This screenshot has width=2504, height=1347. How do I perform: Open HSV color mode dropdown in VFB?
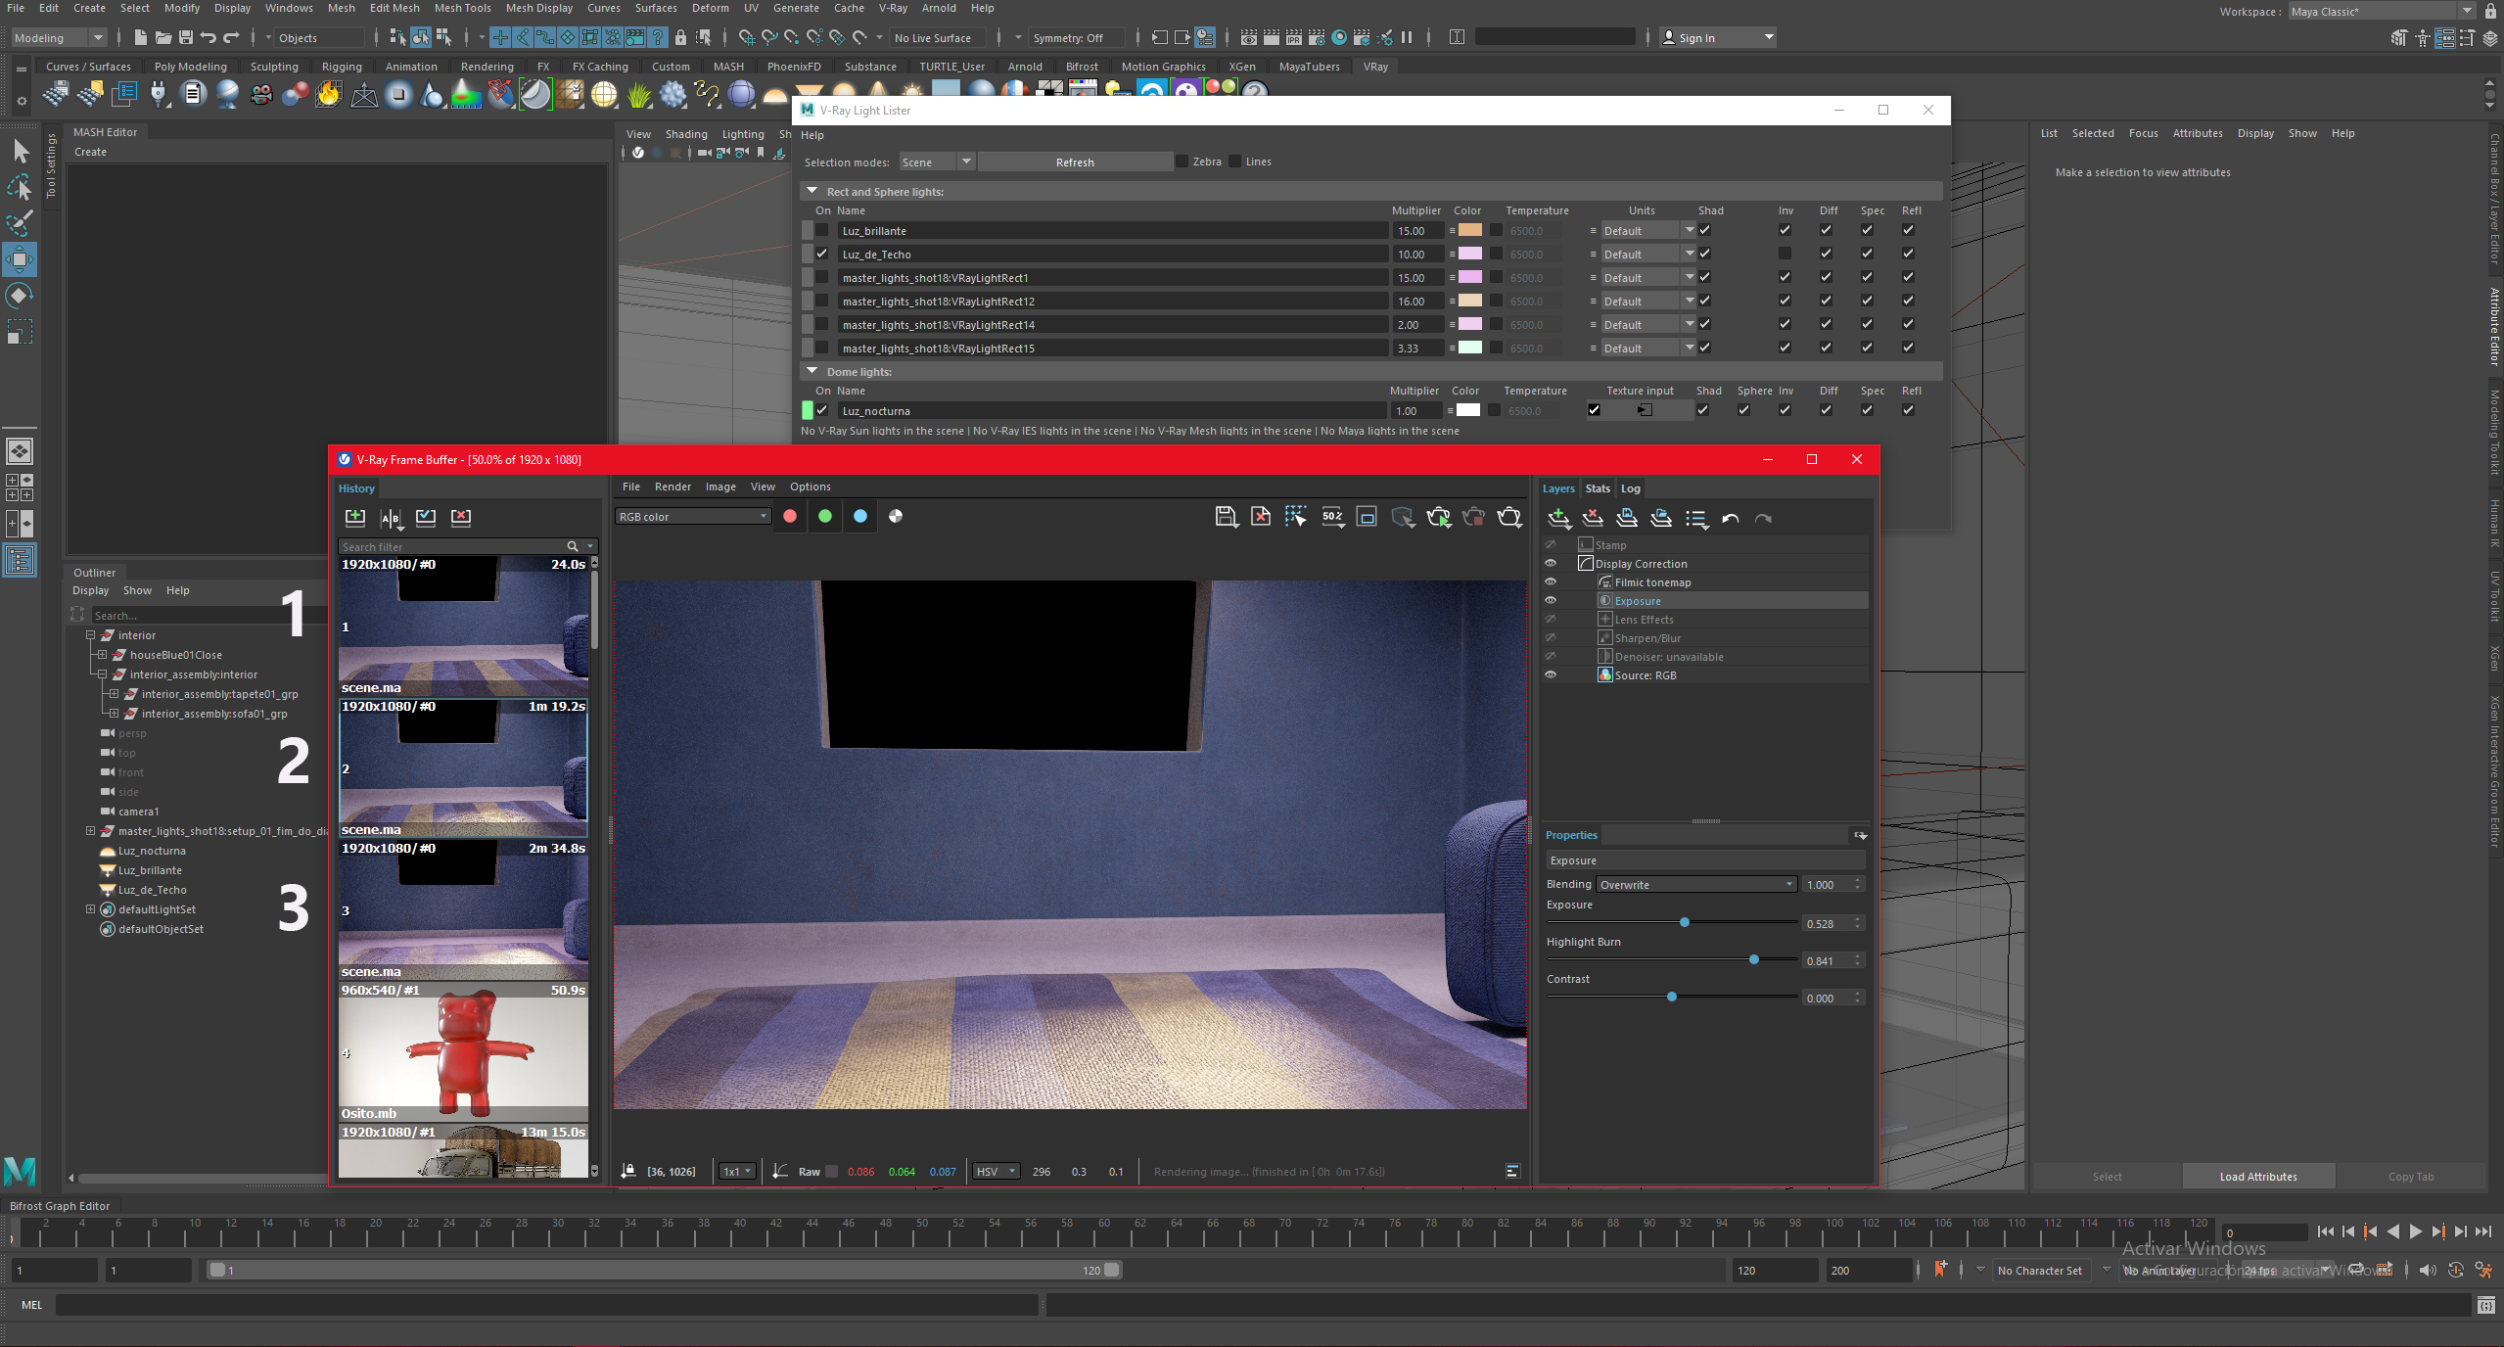[997, 1172]
